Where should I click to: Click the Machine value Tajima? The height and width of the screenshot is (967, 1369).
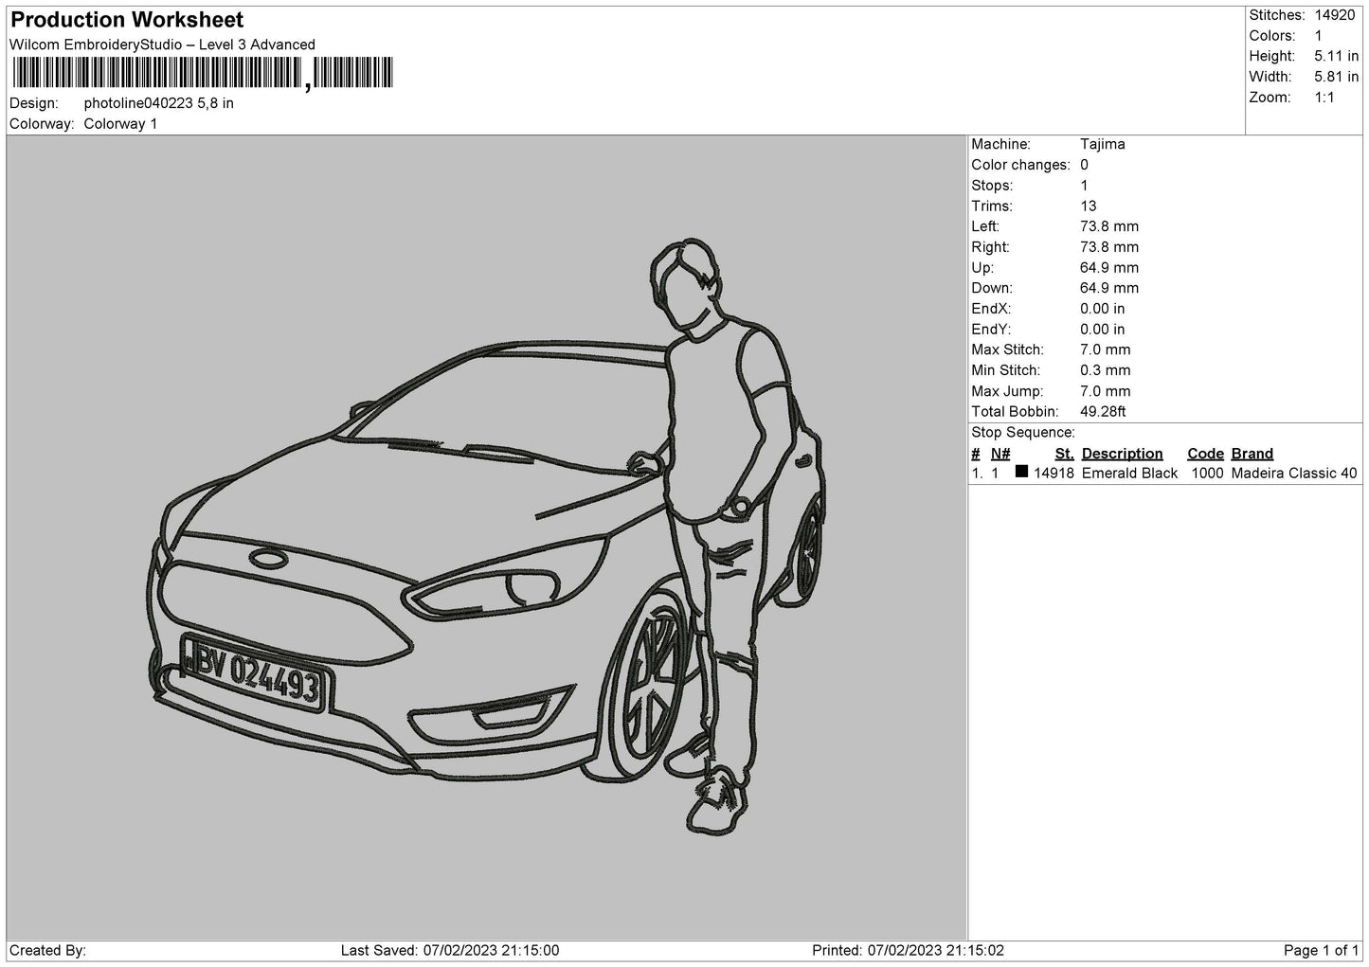coord(1103,144)
